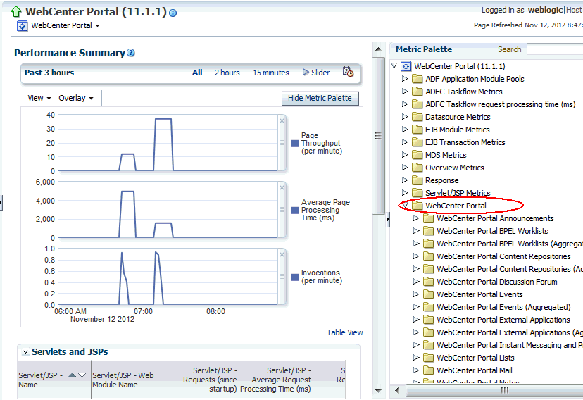
Task: Click the Hide Metric Palette button
Action: (x=320, y=98)
